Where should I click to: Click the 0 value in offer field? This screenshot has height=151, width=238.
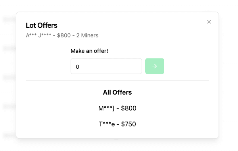(x=77, y=67)
